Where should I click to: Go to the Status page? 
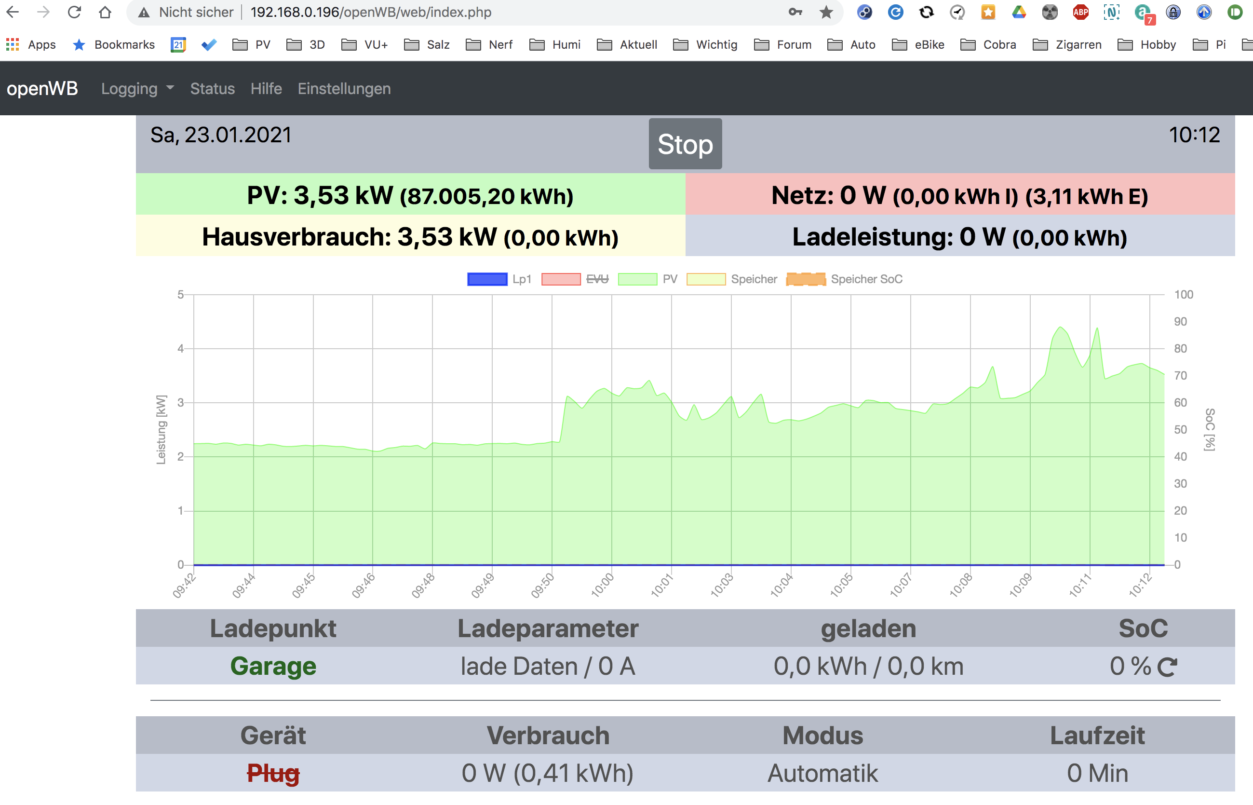(x=212, y=89)
